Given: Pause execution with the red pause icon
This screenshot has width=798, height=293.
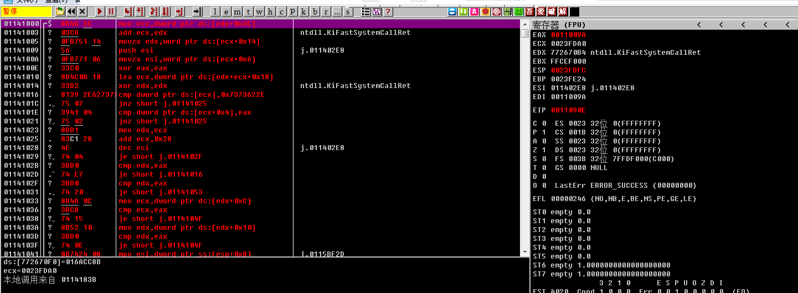Looking at the screenshot, I should point(111,12).
